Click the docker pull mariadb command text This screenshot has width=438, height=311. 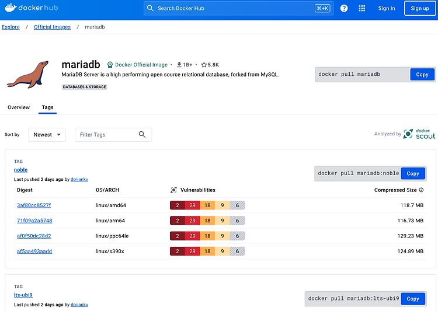click(349, 74)
